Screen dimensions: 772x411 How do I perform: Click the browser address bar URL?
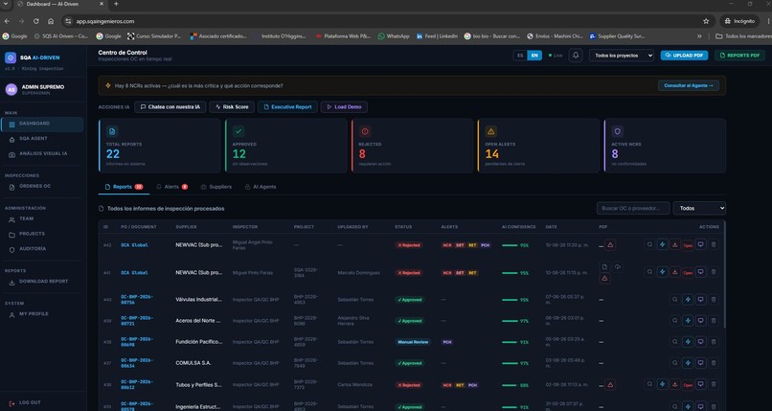(x=105, y=21)
